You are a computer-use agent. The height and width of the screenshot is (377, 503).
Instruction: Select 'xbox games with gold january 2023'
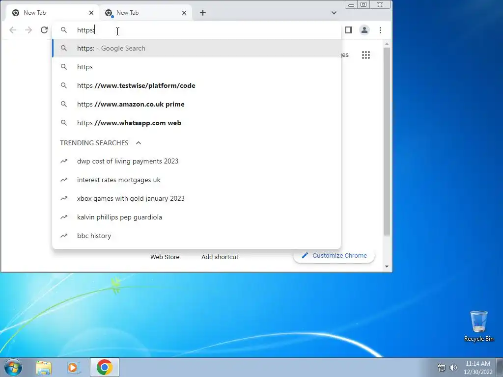click(196, 198)
